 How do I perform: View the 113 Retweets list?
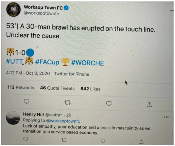tap(21, 87)
